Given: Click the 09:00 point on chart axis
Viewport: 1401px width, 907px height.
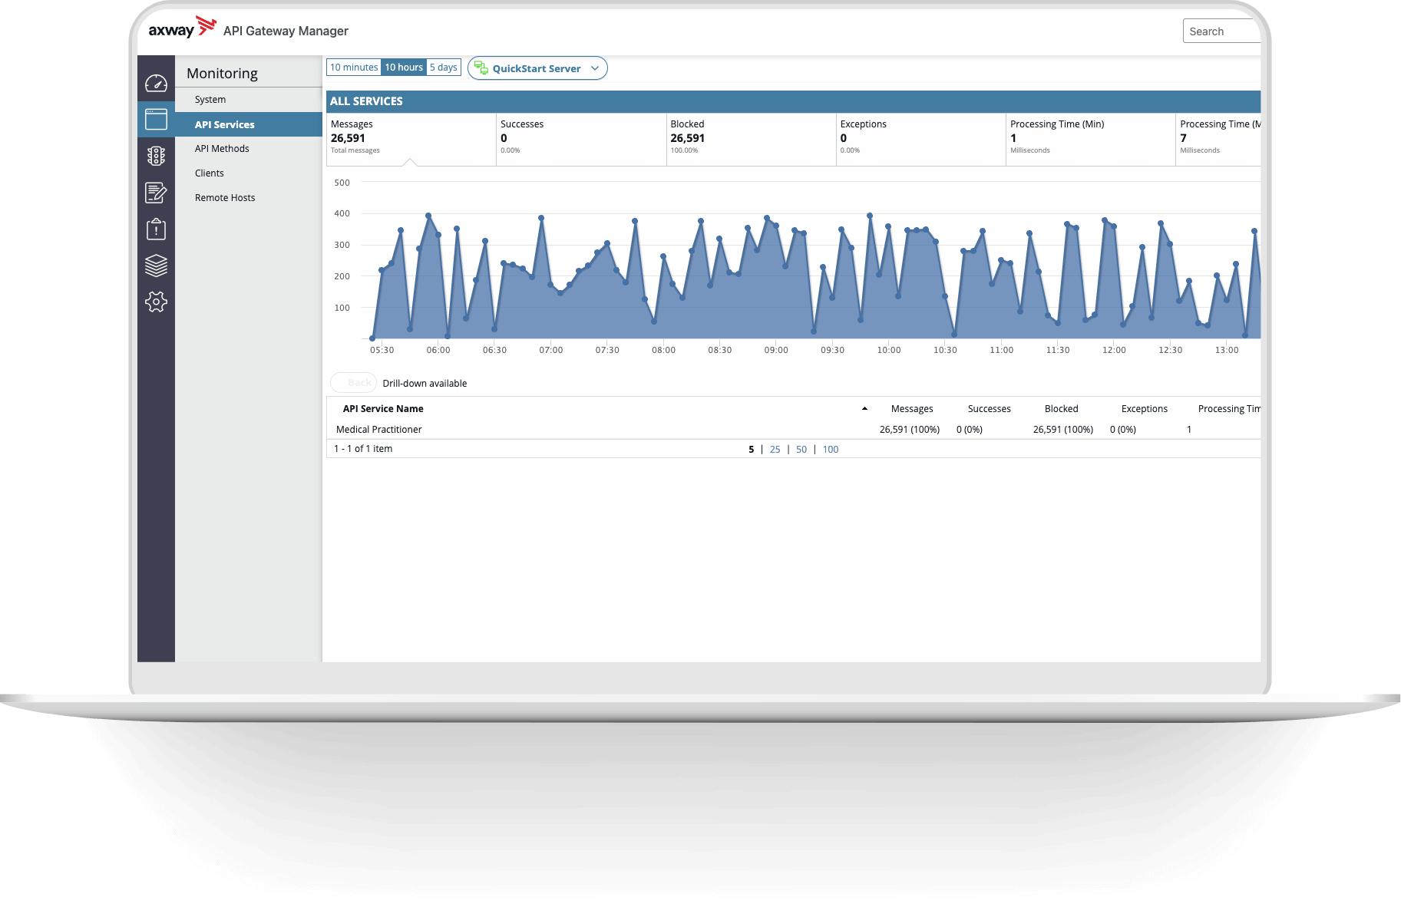Looking at the screenshot, I should (x=776, y=350).
